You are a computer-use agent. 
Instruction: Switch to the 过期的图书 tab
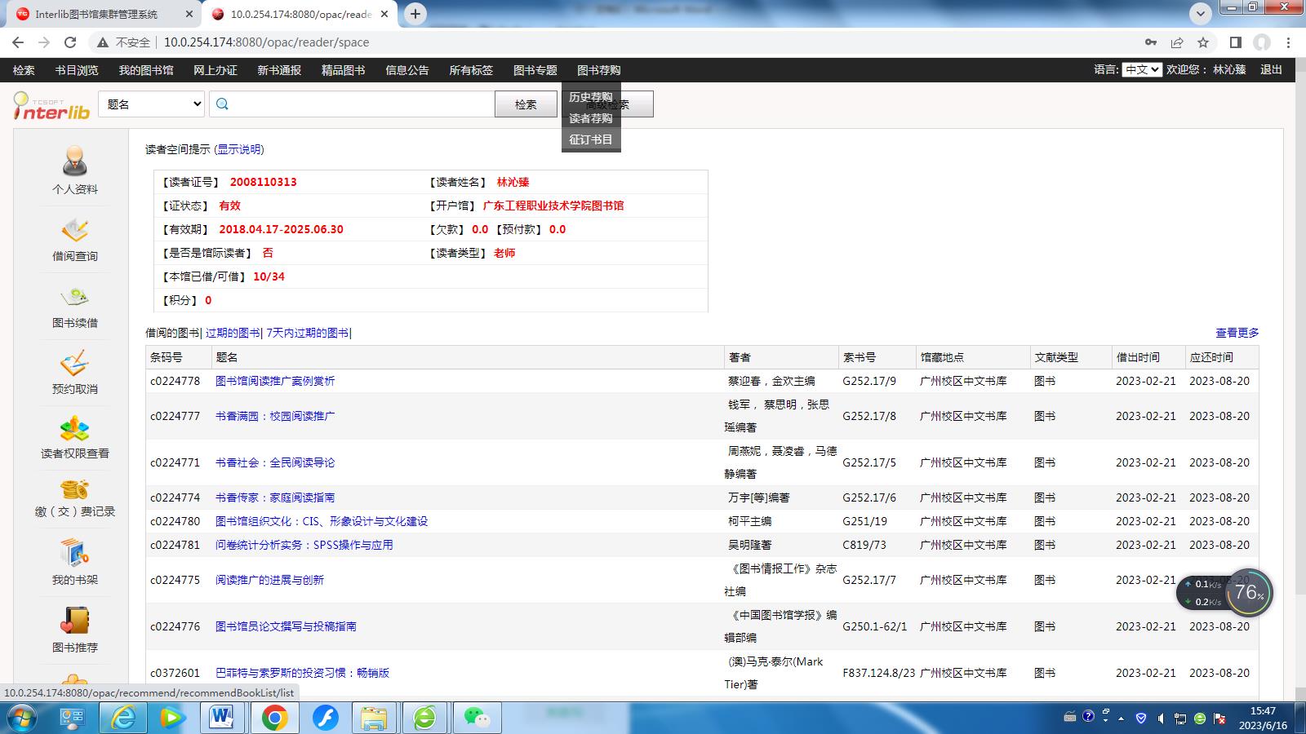click(x=233, y=333)
